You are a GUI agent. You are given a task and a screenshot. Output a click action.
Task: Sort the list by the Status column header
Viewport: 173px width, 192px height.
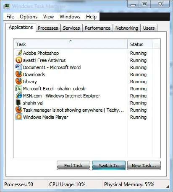click(x=140, y=44)
